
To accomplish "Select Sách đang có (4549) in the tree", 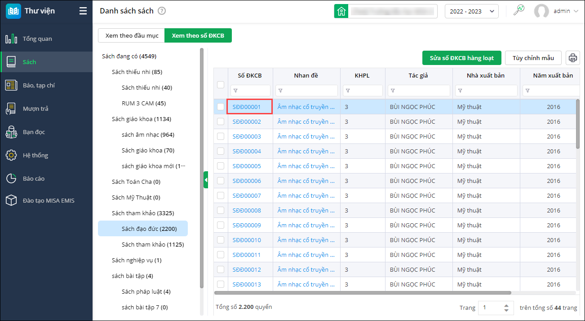I will pyautogui.click(x=129, y=56).
